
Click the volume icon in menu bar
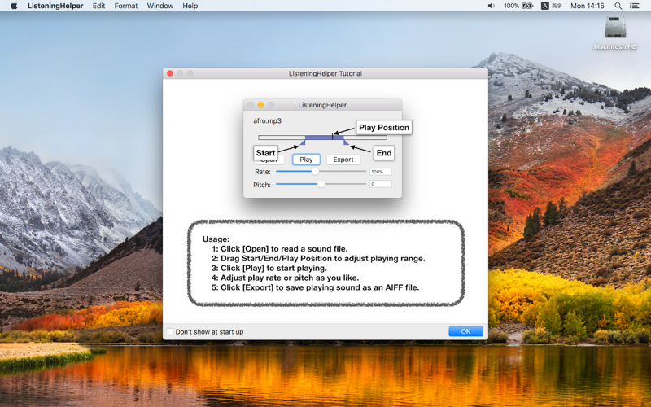click(492, 6)
